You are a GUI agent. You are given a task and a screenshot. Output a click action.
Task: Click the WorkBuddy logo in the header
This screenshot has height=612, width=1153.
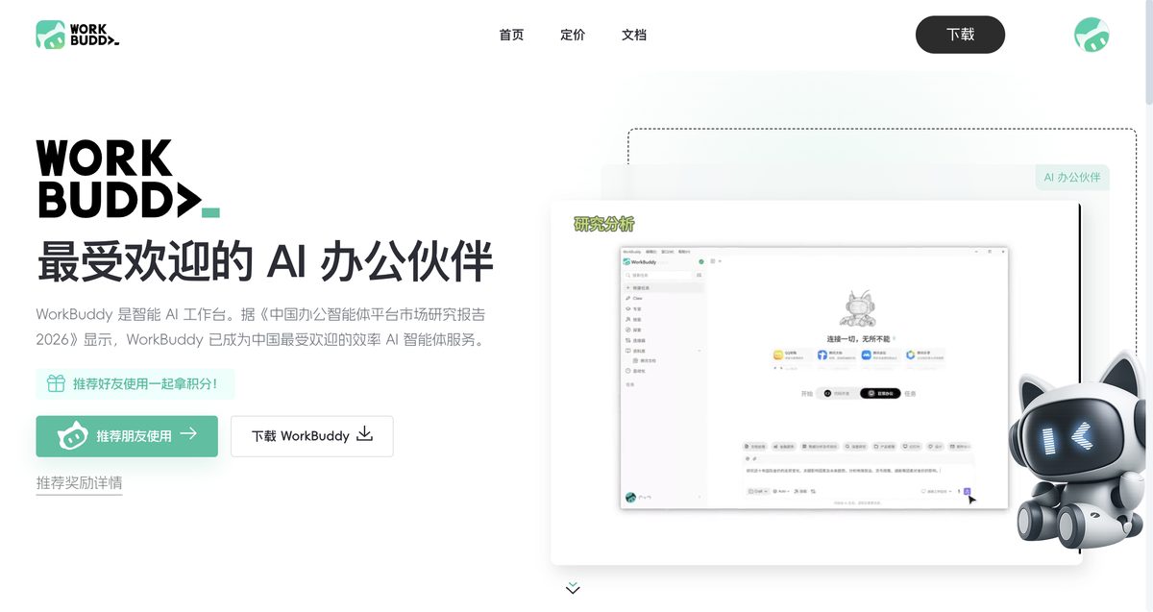(x=77, y=35)
